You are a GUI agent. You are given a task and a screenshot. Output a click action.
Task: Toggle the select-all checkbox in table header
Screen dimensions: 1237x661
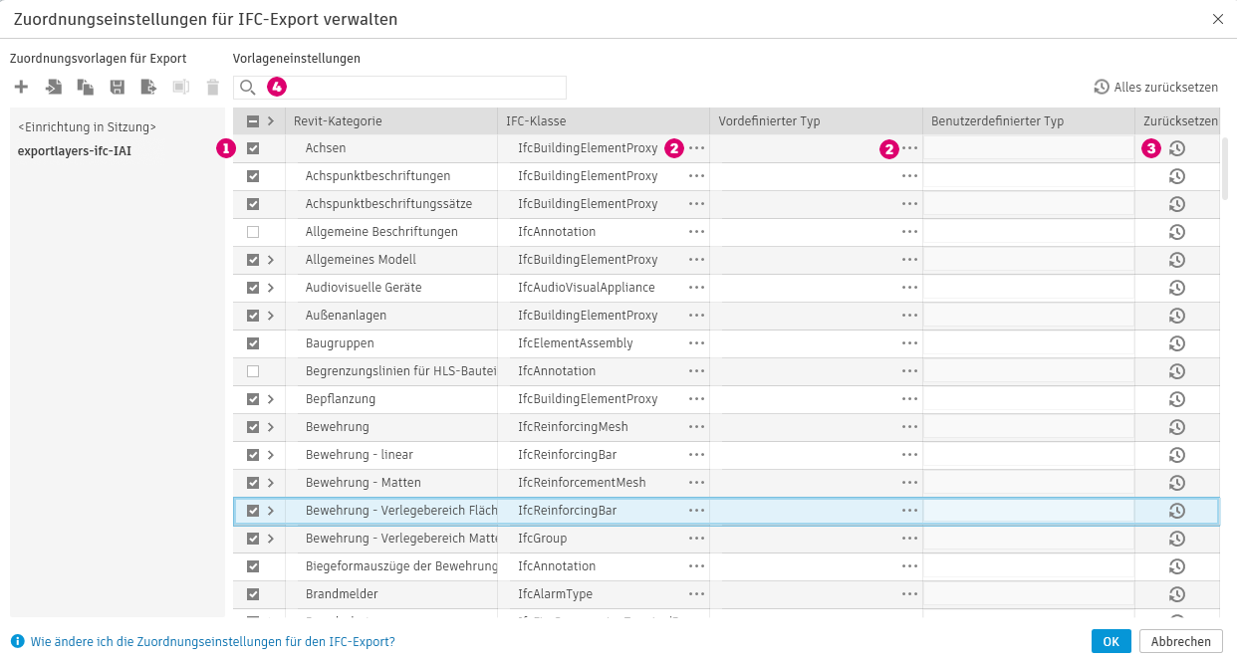click(x=253, y=121)
